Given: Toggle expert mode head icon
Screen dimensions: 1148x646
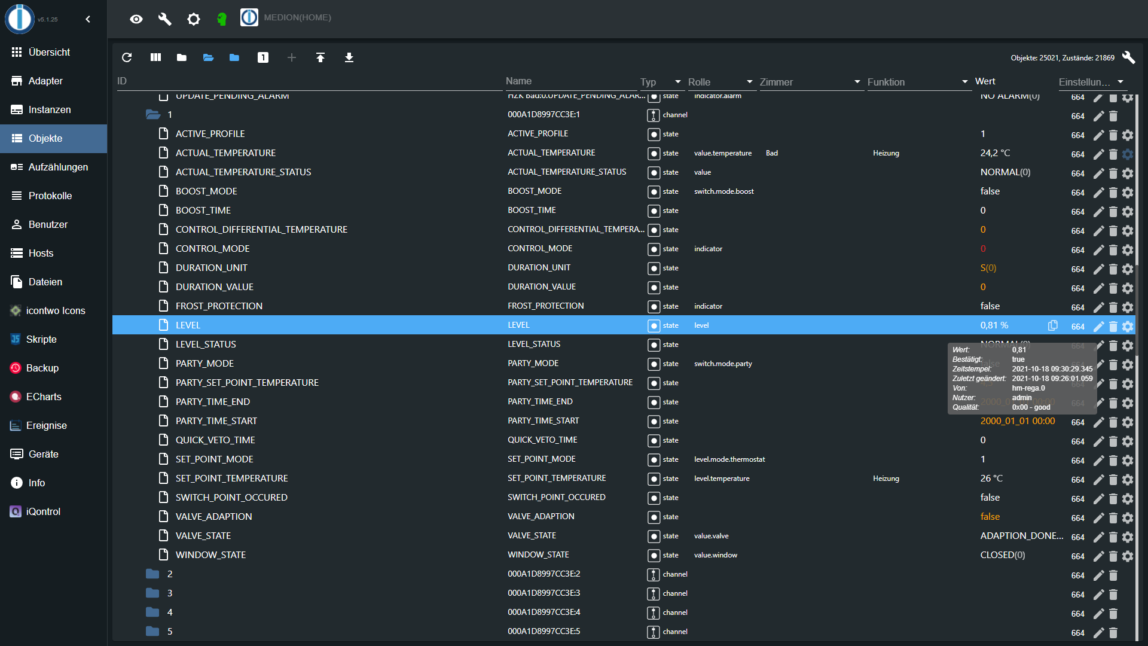Looking at the screenshot, I should [222, 19].
